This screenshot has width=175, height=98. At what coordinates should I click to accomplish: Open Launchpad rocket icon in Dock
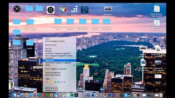click(22, 95)
